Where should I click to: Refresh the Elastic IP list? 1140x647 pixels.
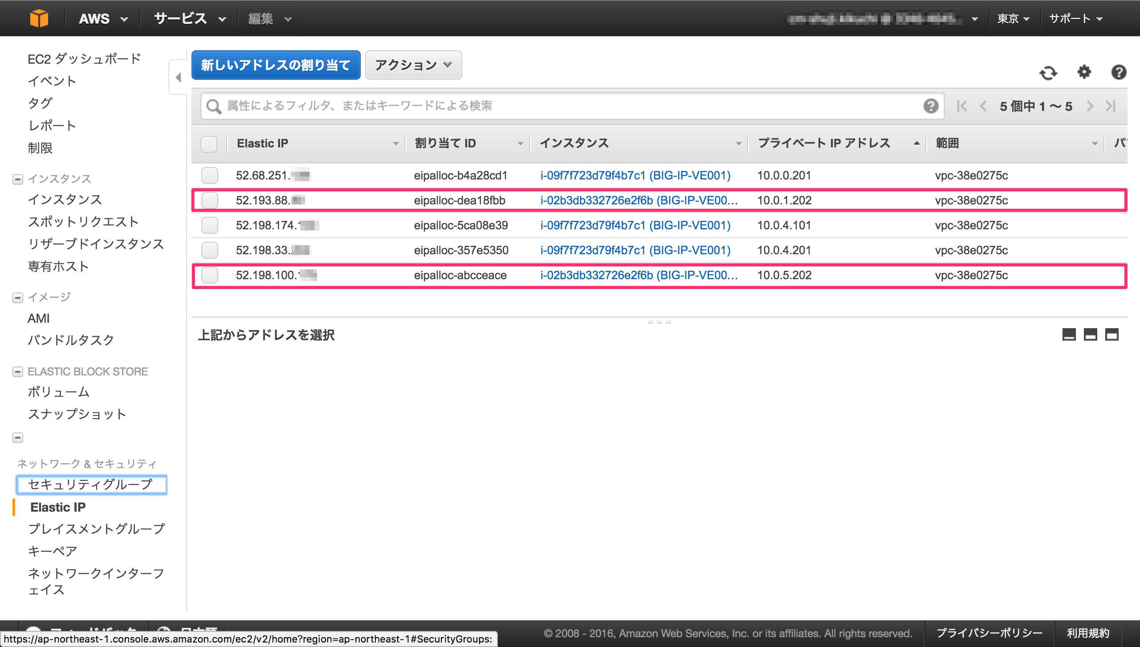1048,73
